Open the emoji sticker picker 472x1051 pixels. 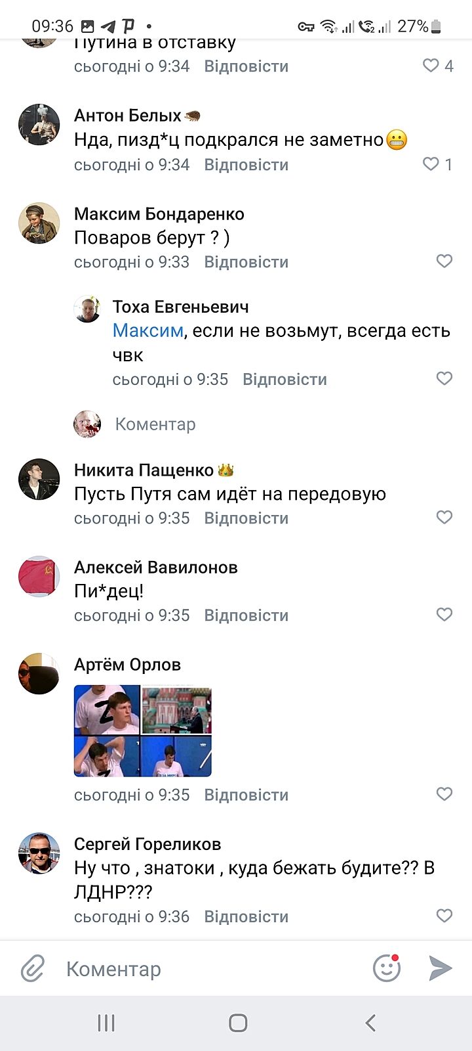point(387,968)
